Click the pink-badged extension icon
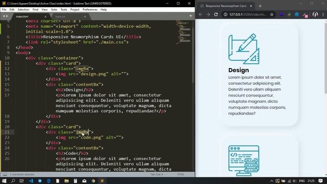 point(306,15)
